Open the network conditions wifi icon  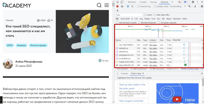[x=189, y=6]
